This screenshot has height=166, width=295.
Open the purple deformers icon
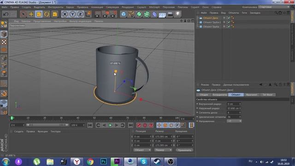154,14
